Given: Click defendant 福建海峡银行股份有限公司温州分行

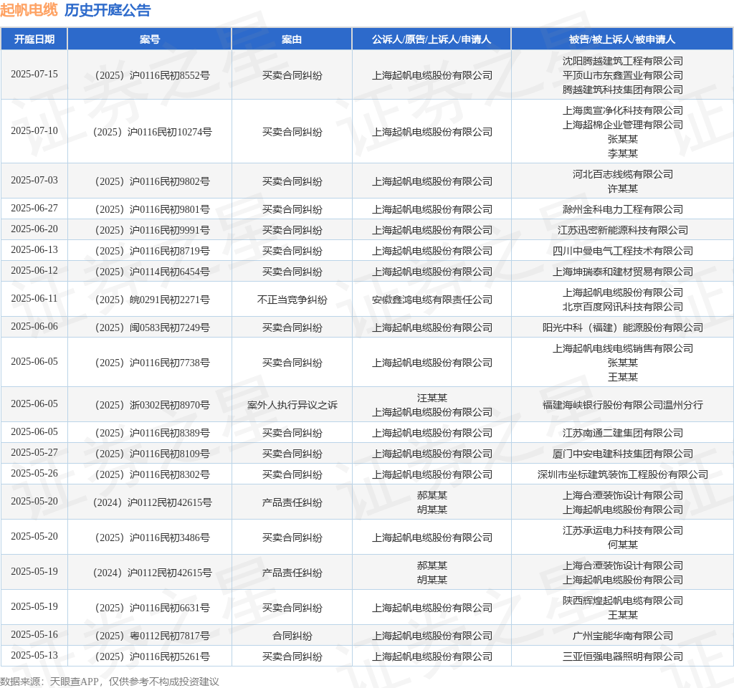Looking at the screenshot, I should tap(623, 405).
